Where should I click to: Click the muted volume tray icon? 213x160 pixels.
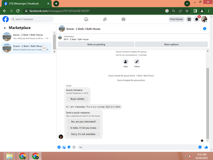[x=190, y=156]
